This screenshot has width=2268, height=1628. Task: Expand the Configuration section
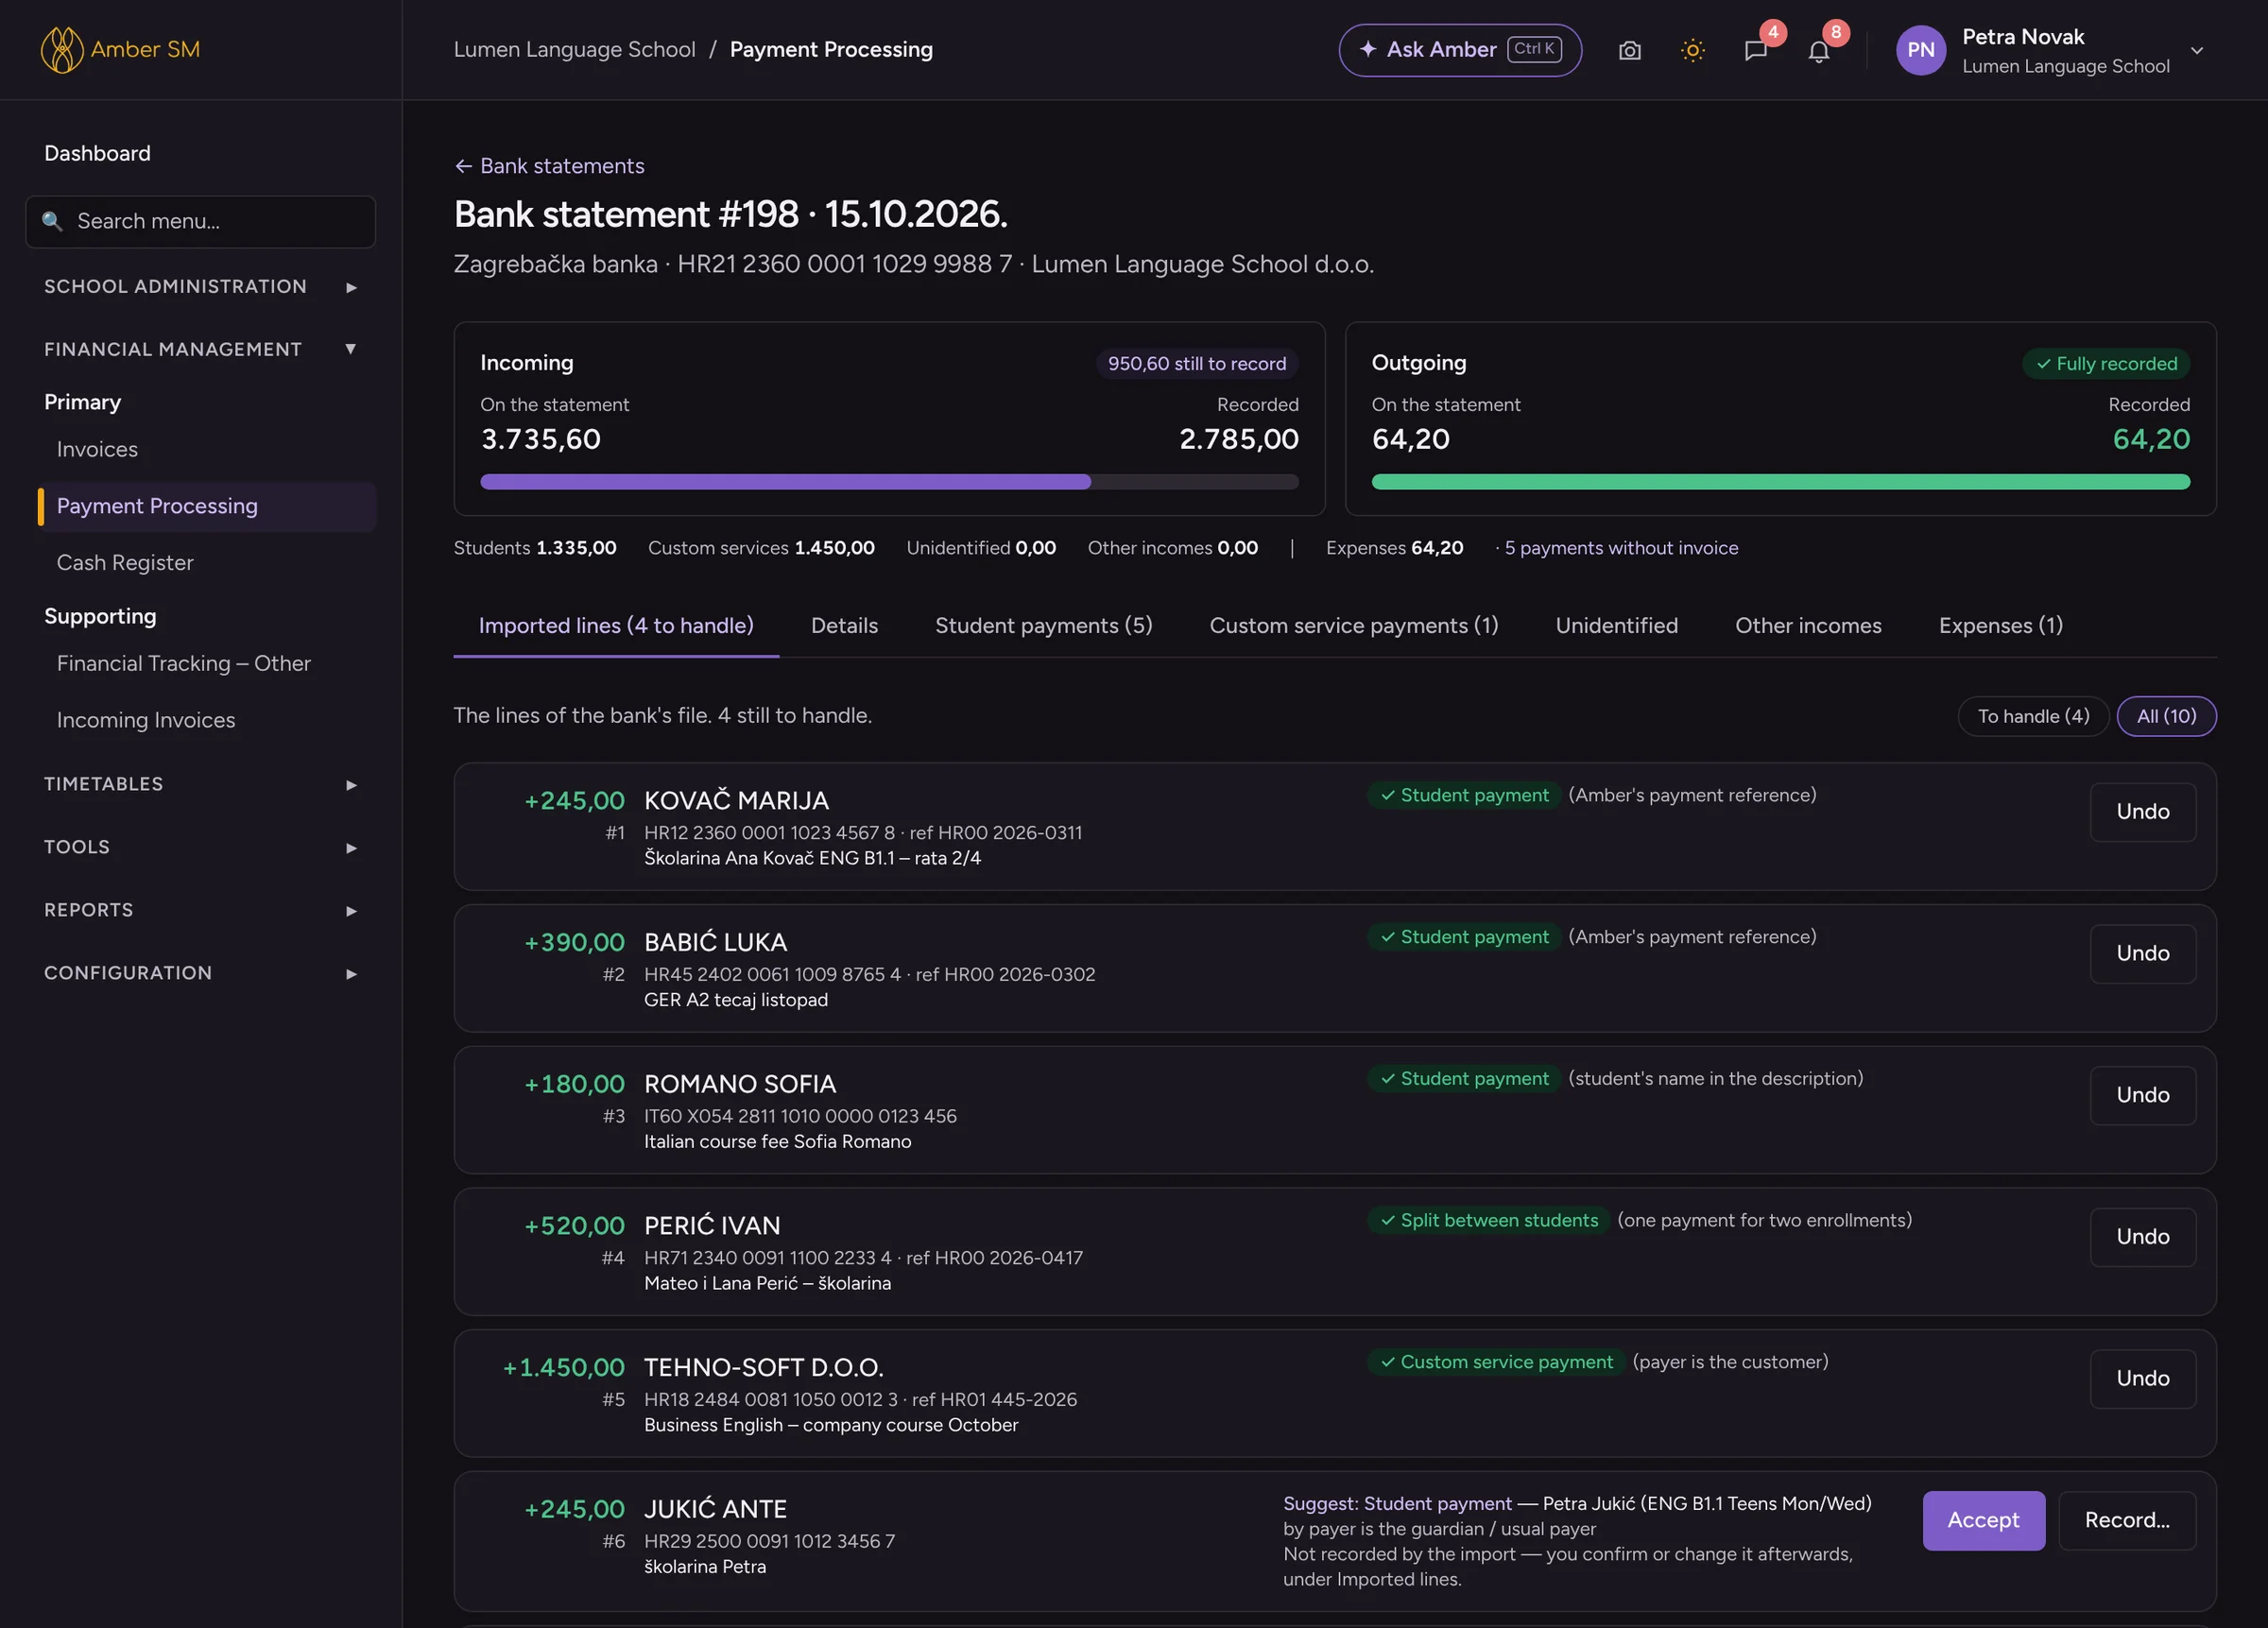pos(200,973)
